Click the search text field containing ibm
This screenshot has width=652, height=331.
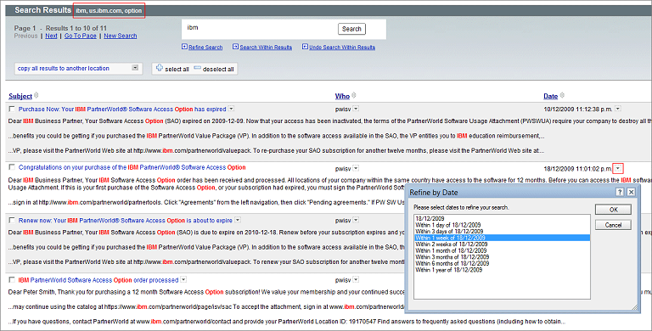point(260,28)
